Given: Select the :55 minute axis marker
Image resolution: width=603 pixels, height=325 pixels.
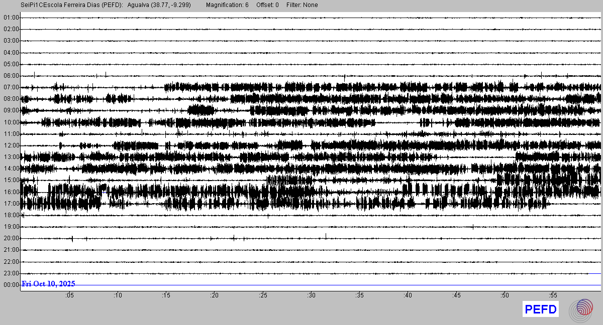Looking at the screenshot, I should click(x=553, y=295).
